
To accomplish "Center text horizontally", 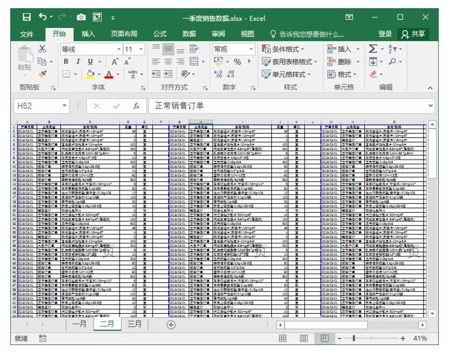I will (x=168, y=61).
